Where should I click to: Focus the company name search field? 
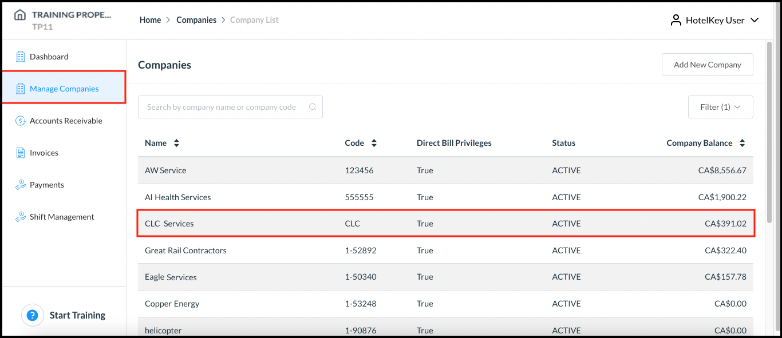coord(223,107)
